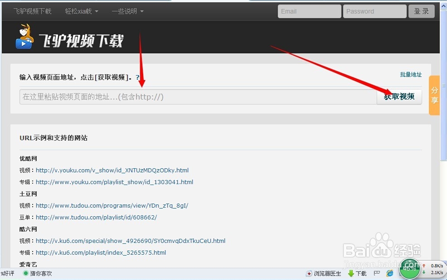Image resolution: width=447 pixels, height=280 pixels.
Task: Click the 2.1K/s download speed readout
Action: (x=437, y=272)
